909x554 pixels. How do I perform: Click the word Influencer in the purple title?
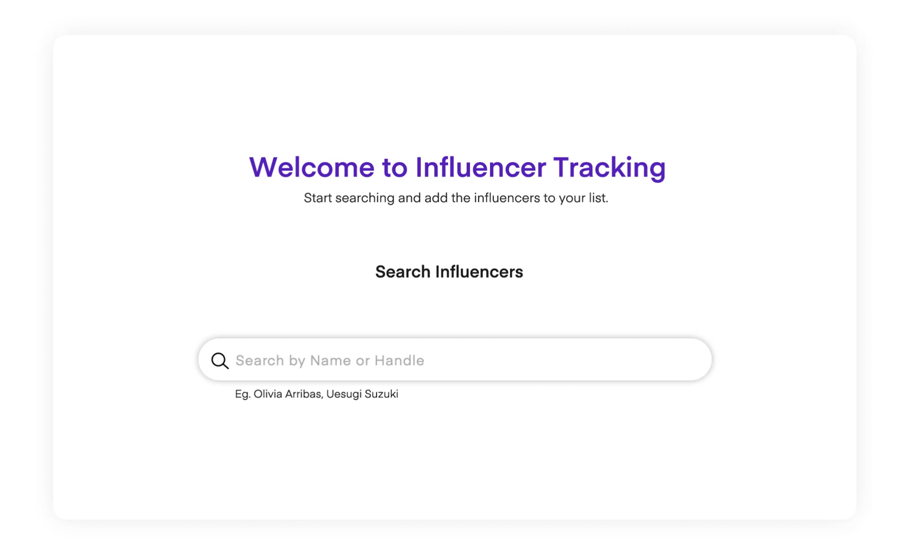(480, 167)
